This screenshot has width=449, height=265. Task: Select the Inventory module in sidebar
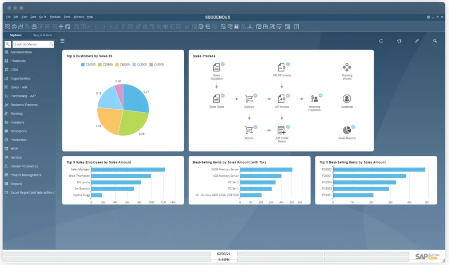click(x=17, y=122)
